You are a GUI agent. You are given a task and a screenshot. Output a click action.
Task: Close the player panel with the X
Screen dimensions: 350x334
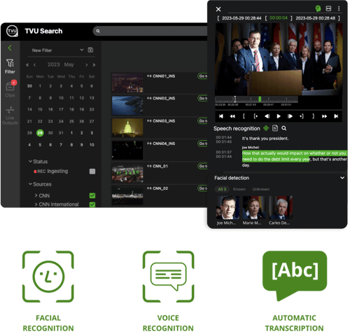(218, 9)
